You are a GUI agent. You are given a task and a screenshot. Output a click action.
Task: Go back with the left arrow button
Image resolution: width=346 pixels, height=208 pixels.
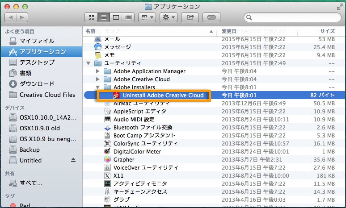pos(11,17)
